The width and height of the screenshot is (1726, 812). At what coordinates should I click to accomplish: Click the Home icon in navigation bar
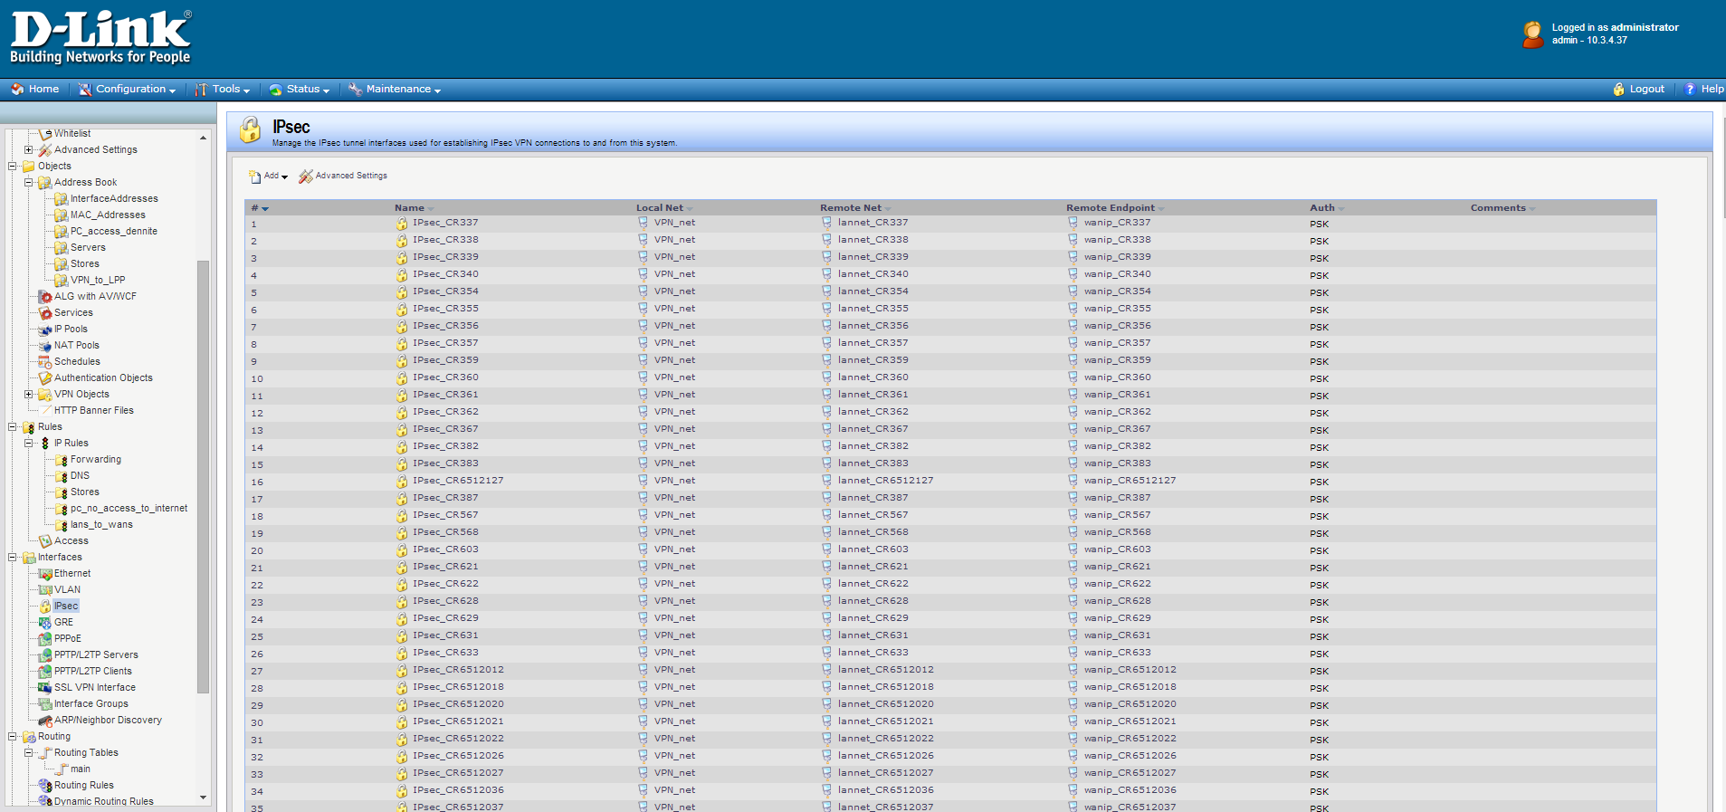click(17, 90)
